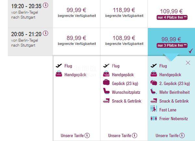Open Unsere Tarife link in highlighted column

[167, 135]
